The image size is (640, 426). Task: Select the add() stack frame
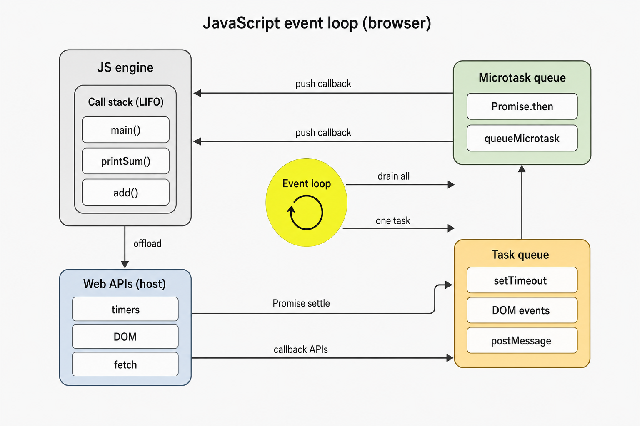[126, 192]
